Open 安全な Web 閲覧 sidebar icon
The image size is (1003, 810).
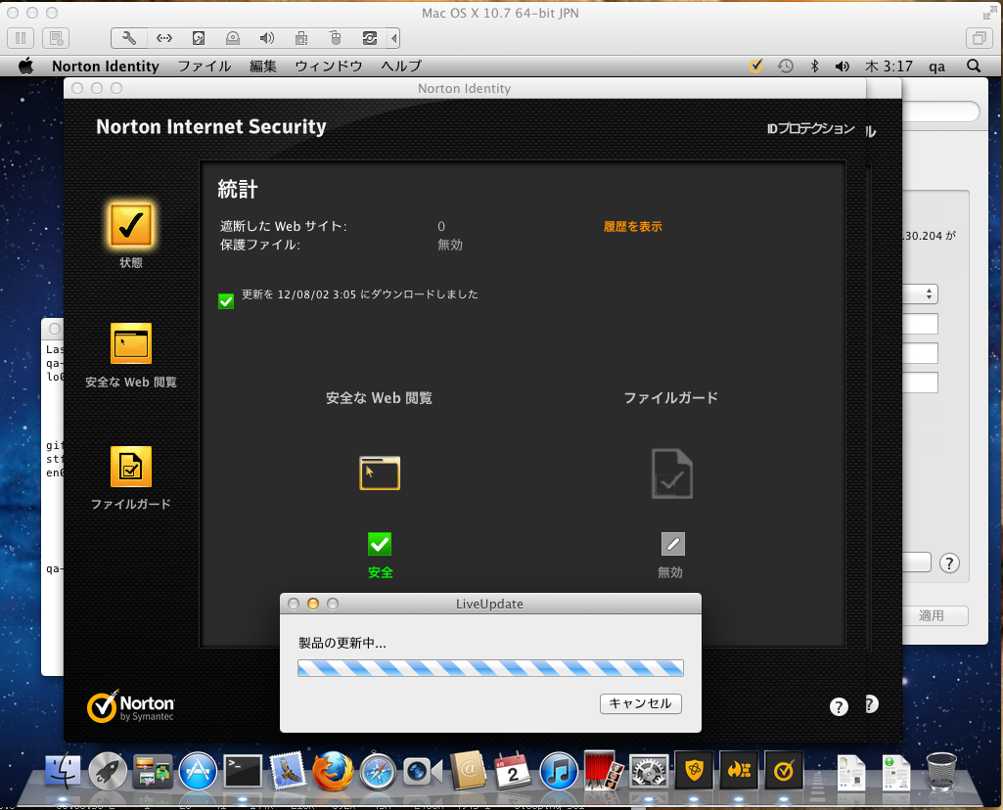[131, 344]
